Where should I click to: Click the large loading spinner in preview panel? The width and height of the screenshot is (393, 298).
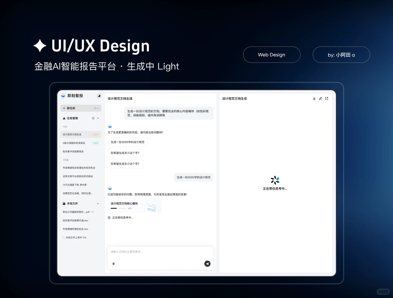[275, 180]
